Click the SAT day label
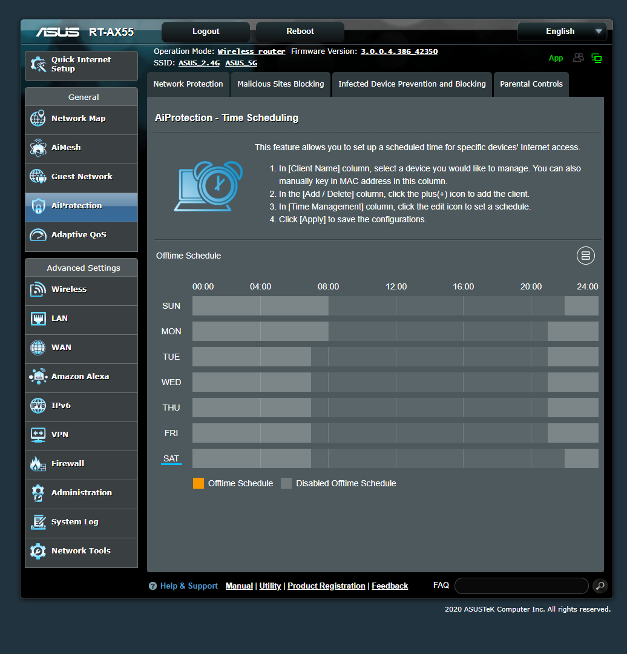627x654 pixels. click(171, 458)
